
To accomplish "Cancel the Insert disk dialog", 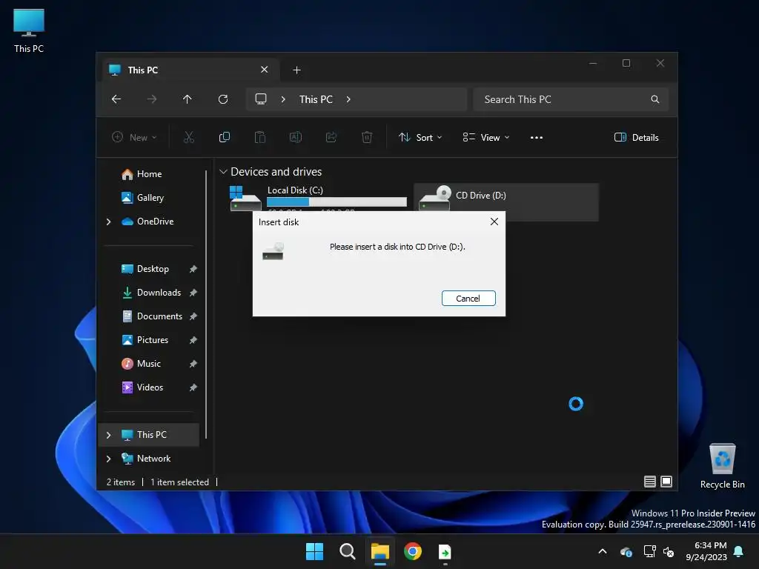I will (x=468, y=299).
